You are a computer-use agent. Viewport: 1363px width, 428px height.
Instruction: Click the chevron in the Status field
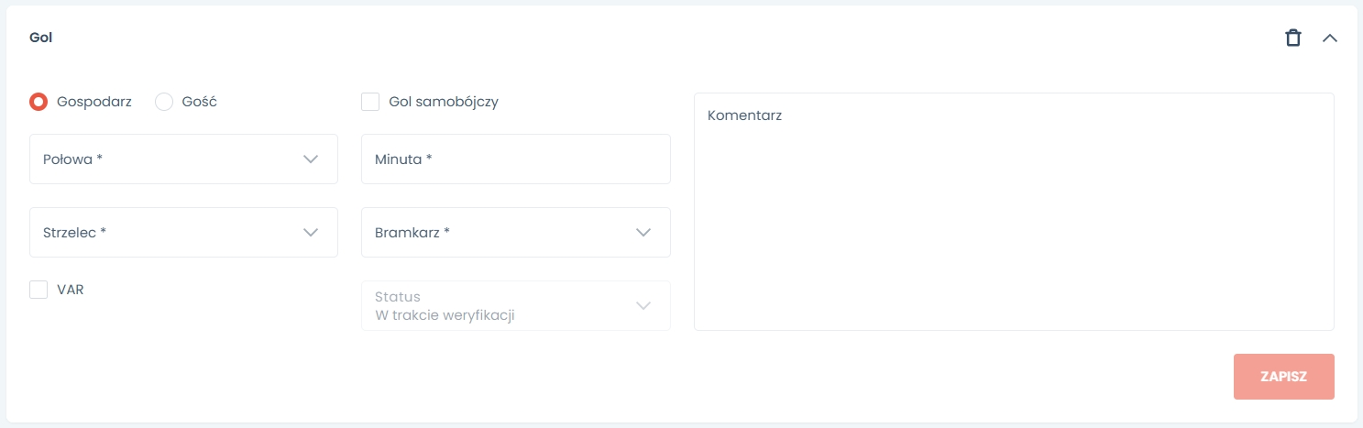(x=643, y=306)
